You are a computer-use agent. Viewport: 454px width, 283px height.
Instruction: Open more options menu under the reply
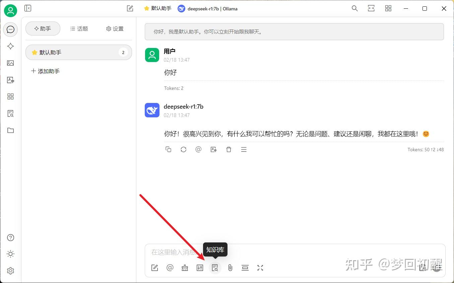244,150
